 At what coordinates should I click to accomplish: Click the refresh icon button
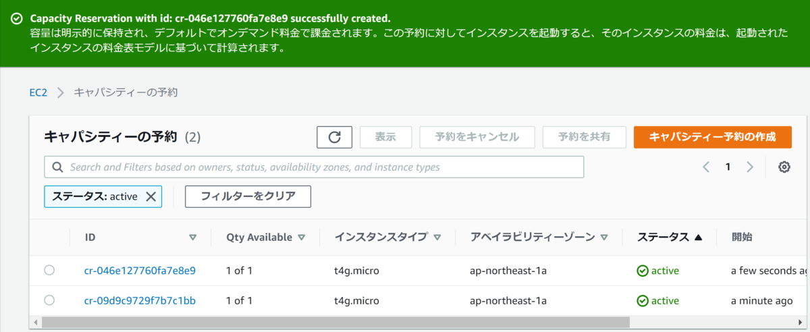pos(334,137)
